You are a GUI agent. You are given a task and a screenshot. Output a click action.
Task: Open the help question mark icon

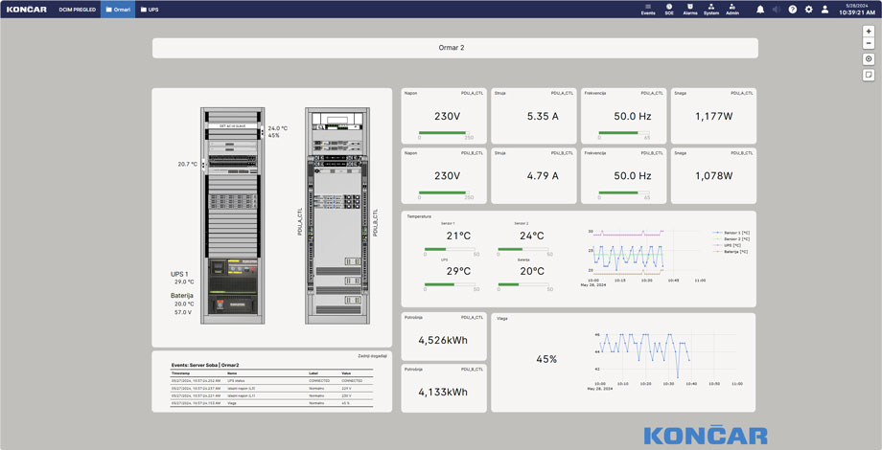click(793, 9)
